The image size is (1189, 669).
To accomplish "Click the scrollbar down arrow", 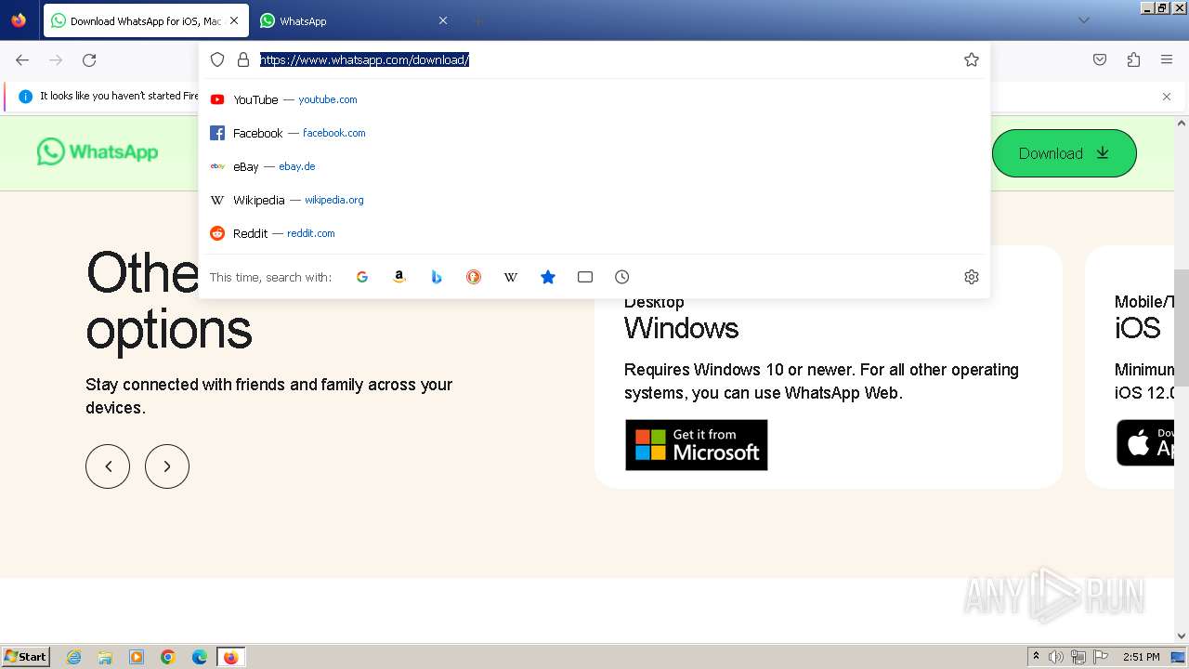I will tap(1182, 636).
